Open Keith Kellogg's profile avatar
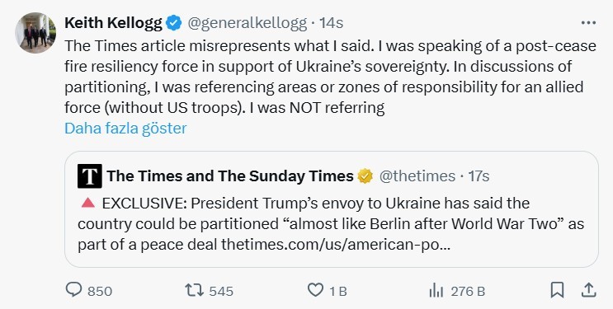 35,32
